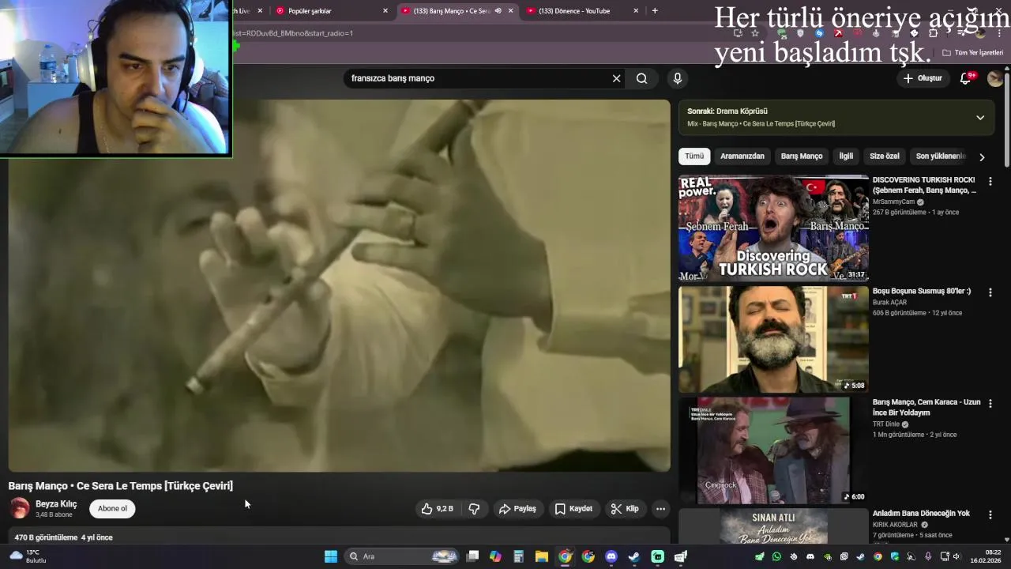Toggle the microphone icon in system tray

click(x=928, y=556)
